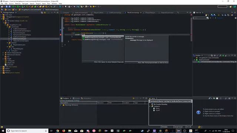Expand the Warnings group in Problems
The image size is (237, 133).
[x=61, y=105]
